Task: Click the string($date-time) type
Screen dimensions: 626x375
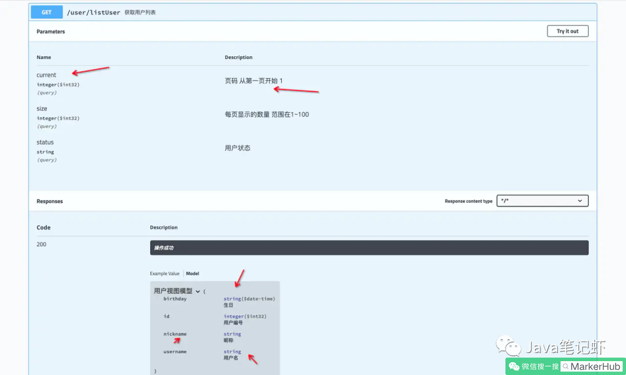Action: coord(249,298)
